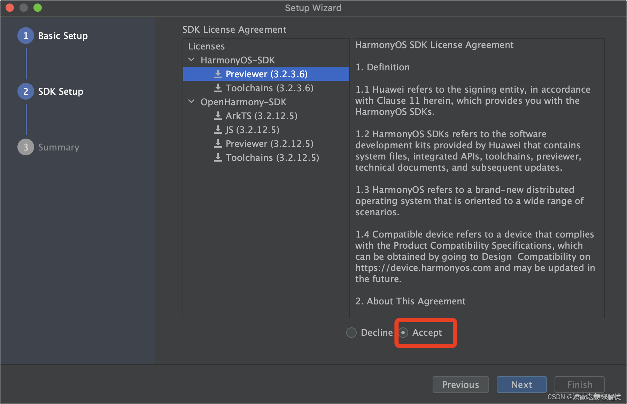
Task: Click the green zoom window button
Action: (38, 8)
